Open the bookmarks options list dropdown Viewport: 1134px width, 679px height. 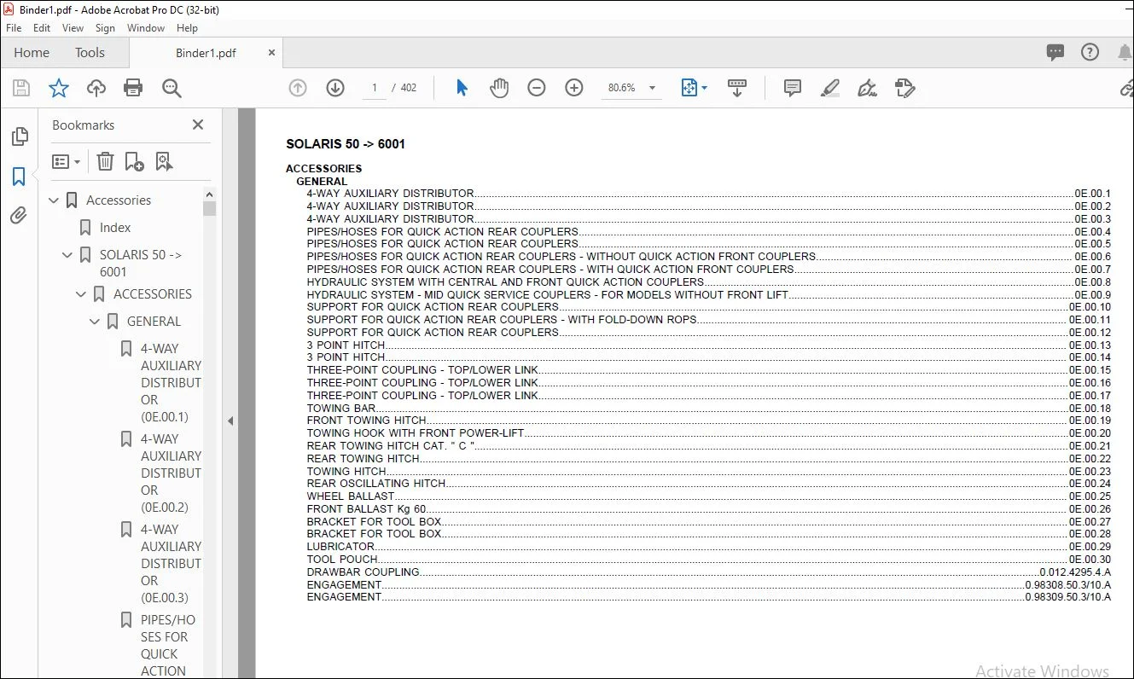pos(66,161)
